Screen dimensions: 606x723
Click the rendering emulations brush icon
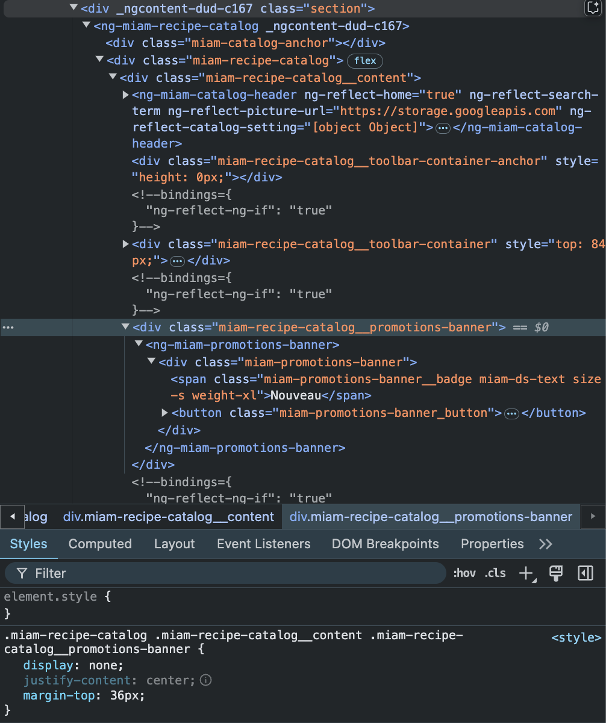pos(555,573)
